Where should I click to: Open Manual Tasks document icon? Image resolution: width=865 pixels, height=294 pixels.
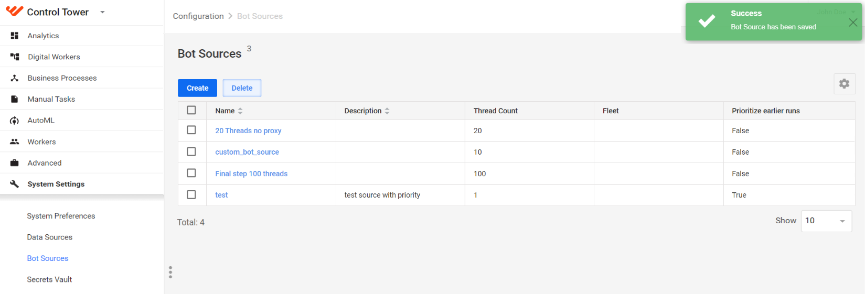tap(15, 99)
